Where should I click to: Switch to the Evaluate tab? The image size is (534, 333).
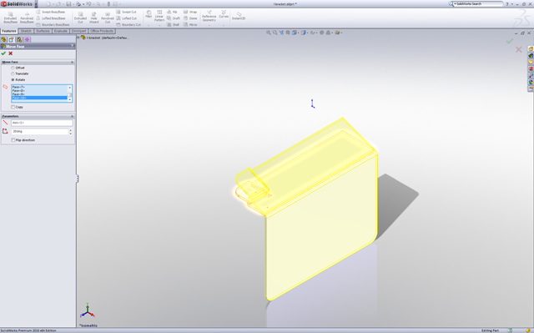(61, 31)
